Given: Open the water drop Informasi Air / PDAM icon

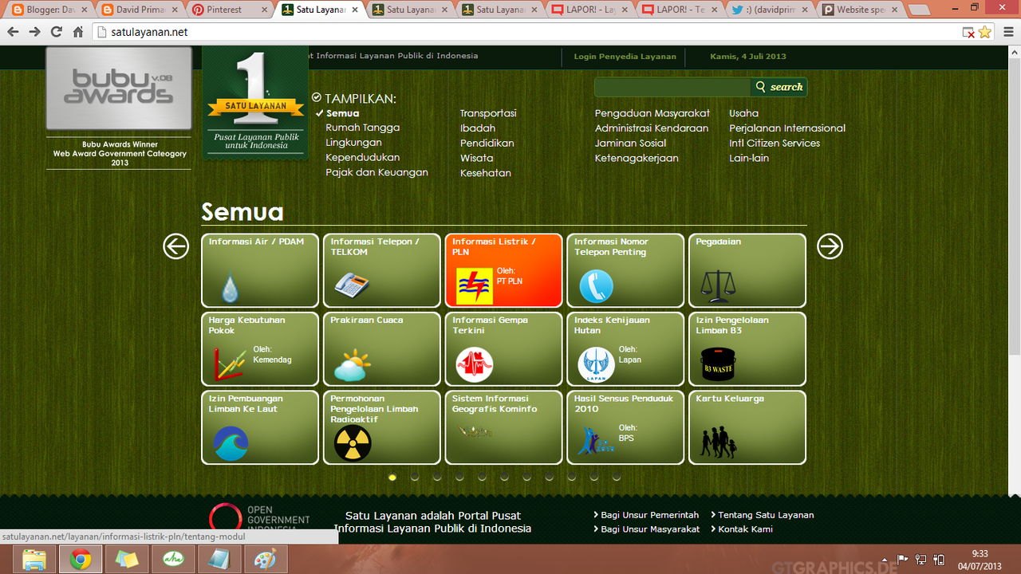Looking at the screenshot, I should click(230, 288).
